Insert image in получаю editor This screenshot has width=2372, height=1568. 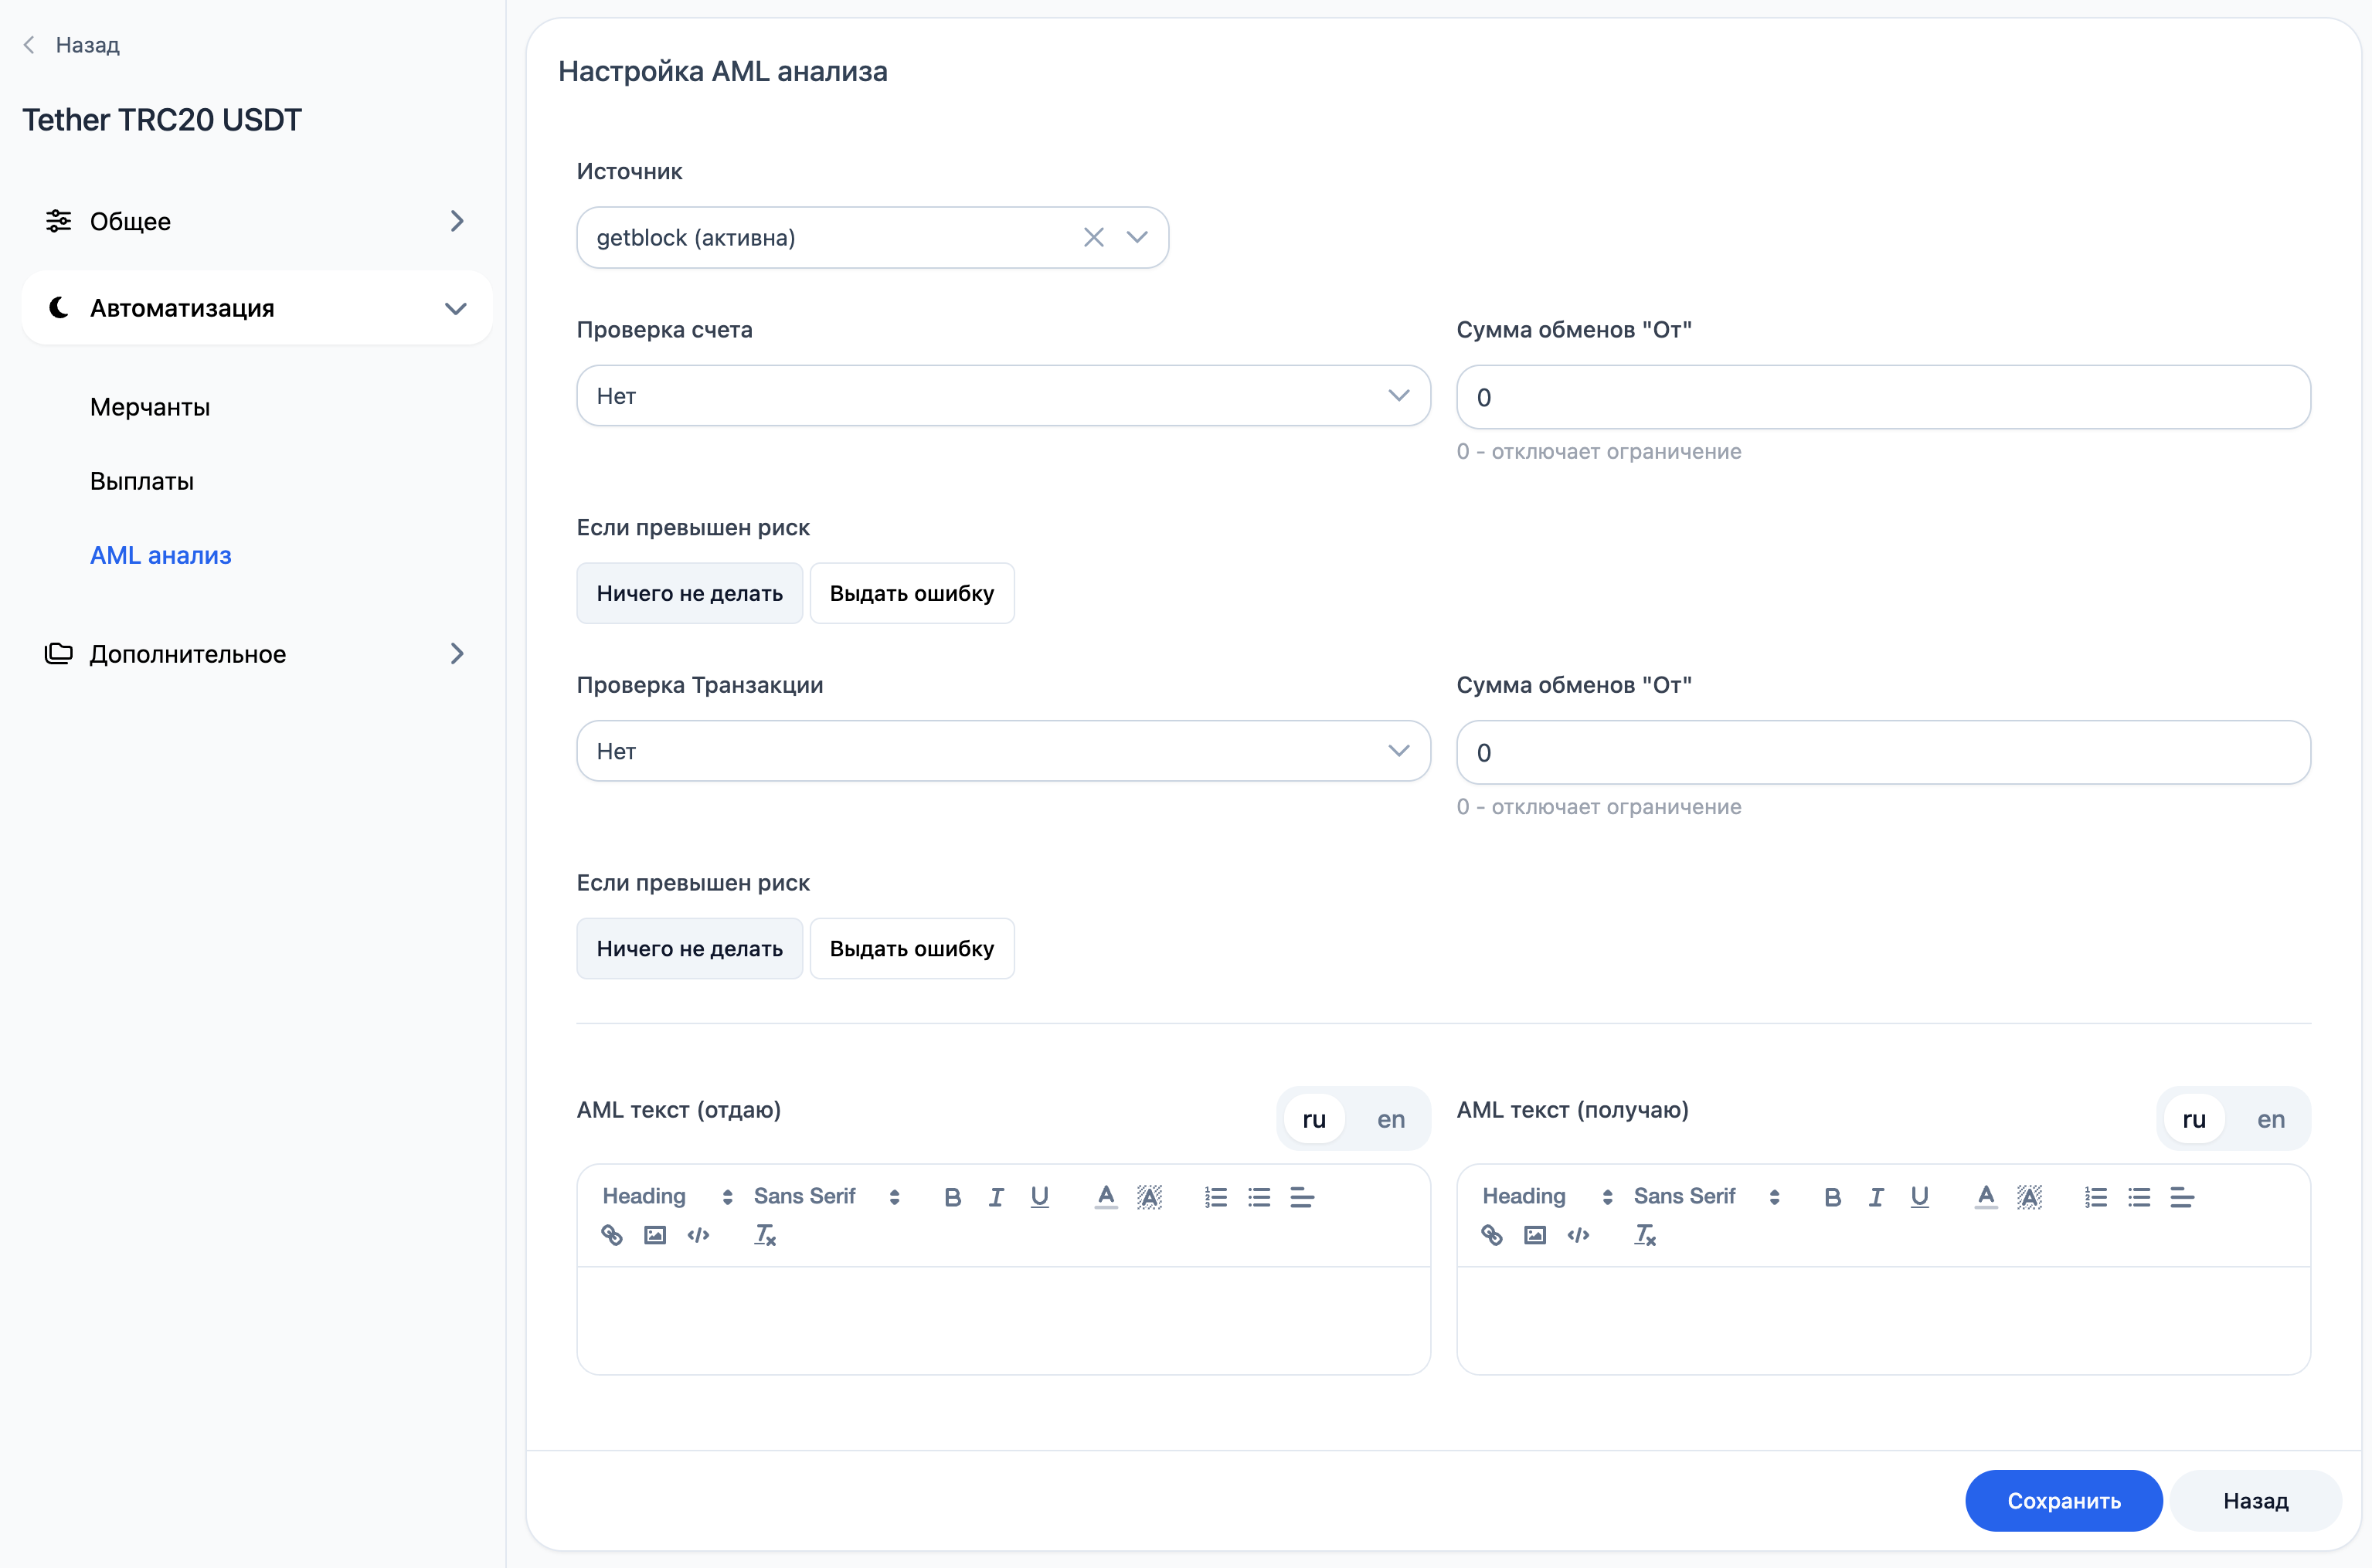(1535, 1235)
